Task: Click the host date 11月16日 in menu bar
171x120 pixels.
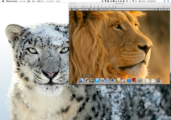Action: 151,1
